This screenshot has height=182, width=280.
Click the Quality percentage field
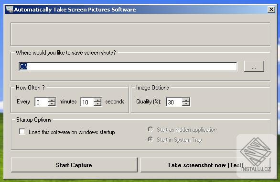point(174,102)
